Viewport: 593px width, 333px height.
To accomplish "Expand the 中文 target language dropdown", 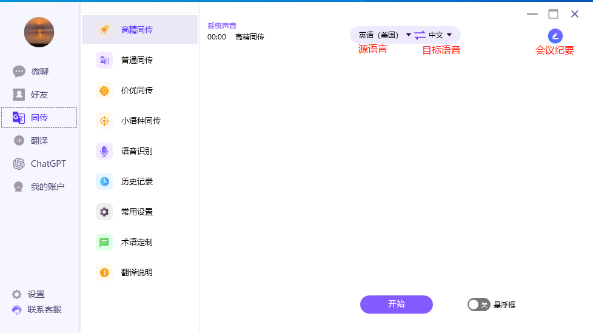I will [440, 35].
